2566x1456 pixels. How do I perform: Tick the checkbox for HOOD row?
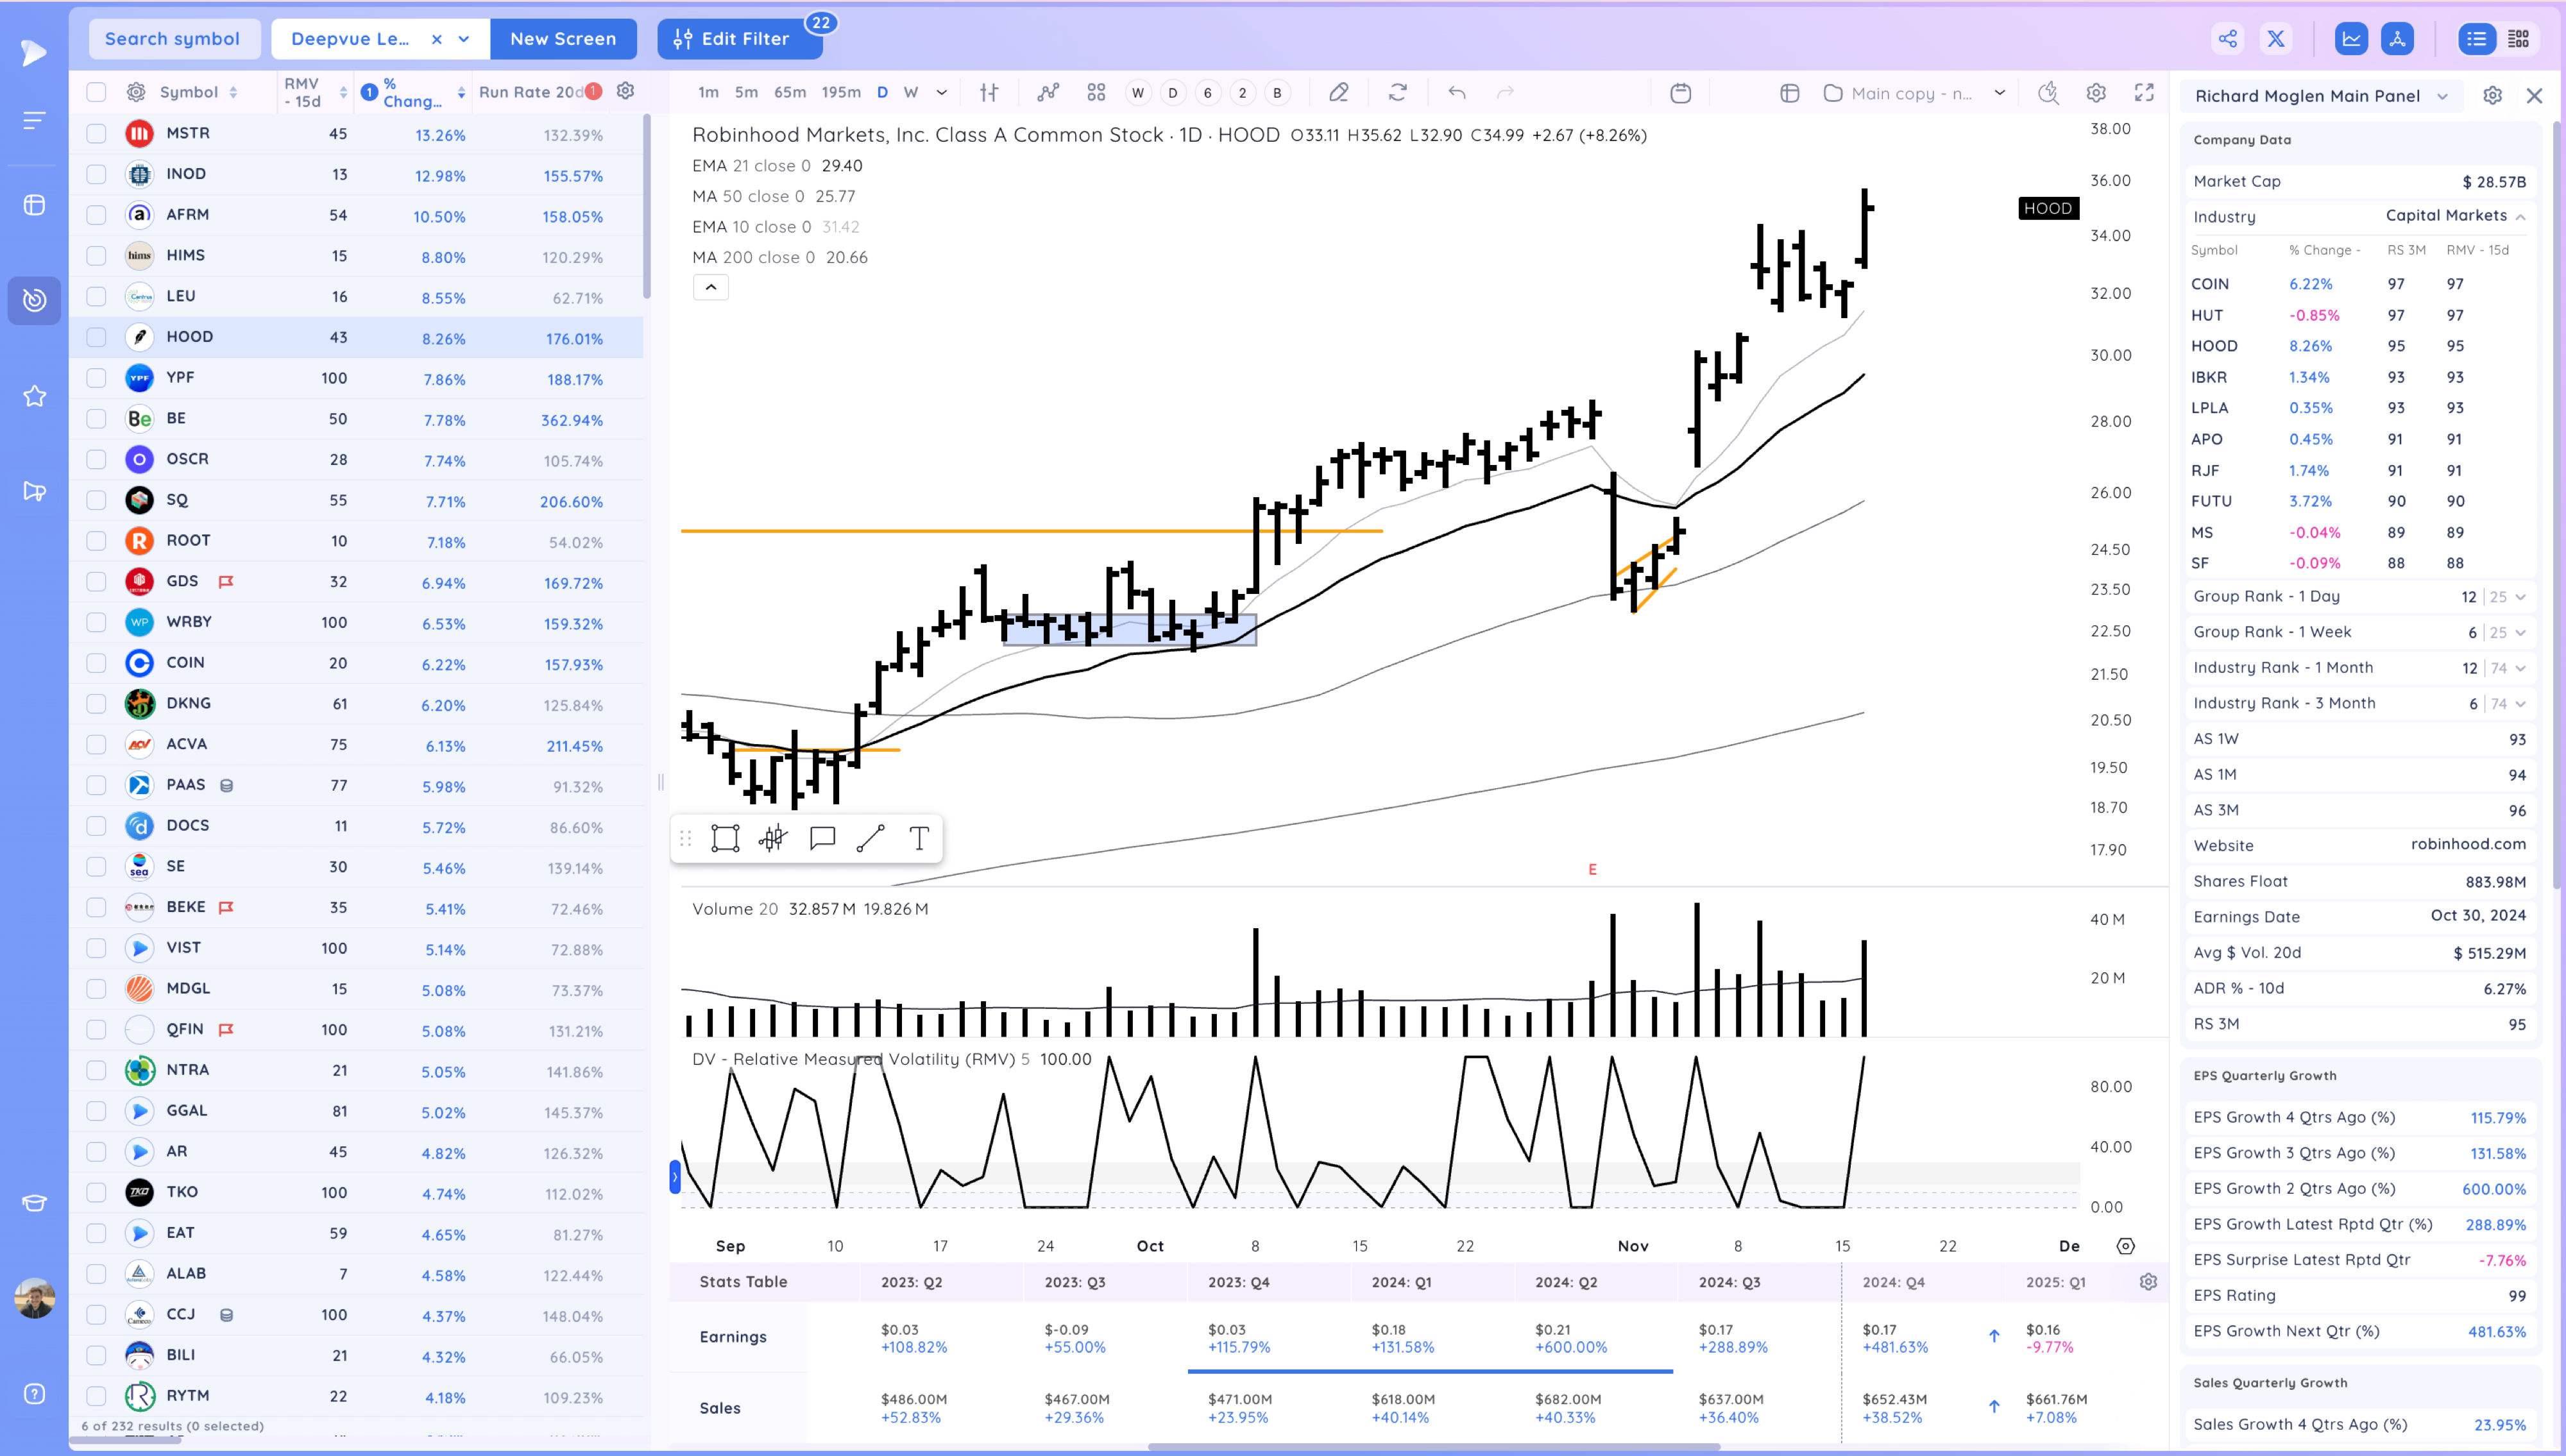[96, 337]
